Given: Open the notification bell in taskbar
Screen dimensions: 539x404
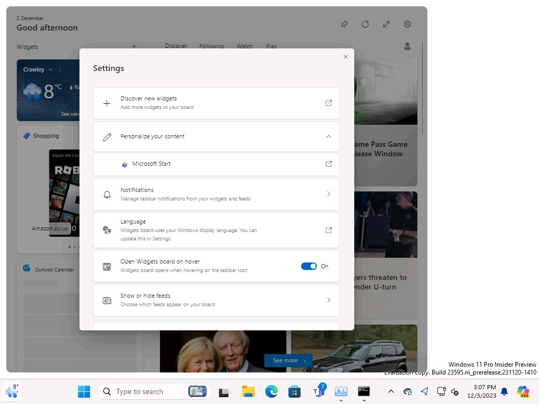Looking at the screenshot, I should (x=504, y=391).
